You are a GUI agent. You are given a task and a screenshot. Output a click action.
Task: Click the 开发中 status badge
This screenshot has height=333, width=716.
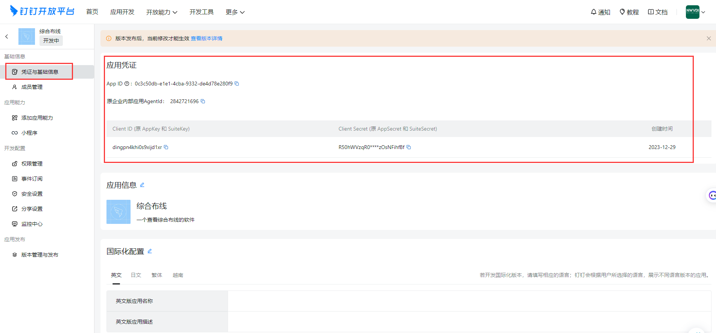51,41
